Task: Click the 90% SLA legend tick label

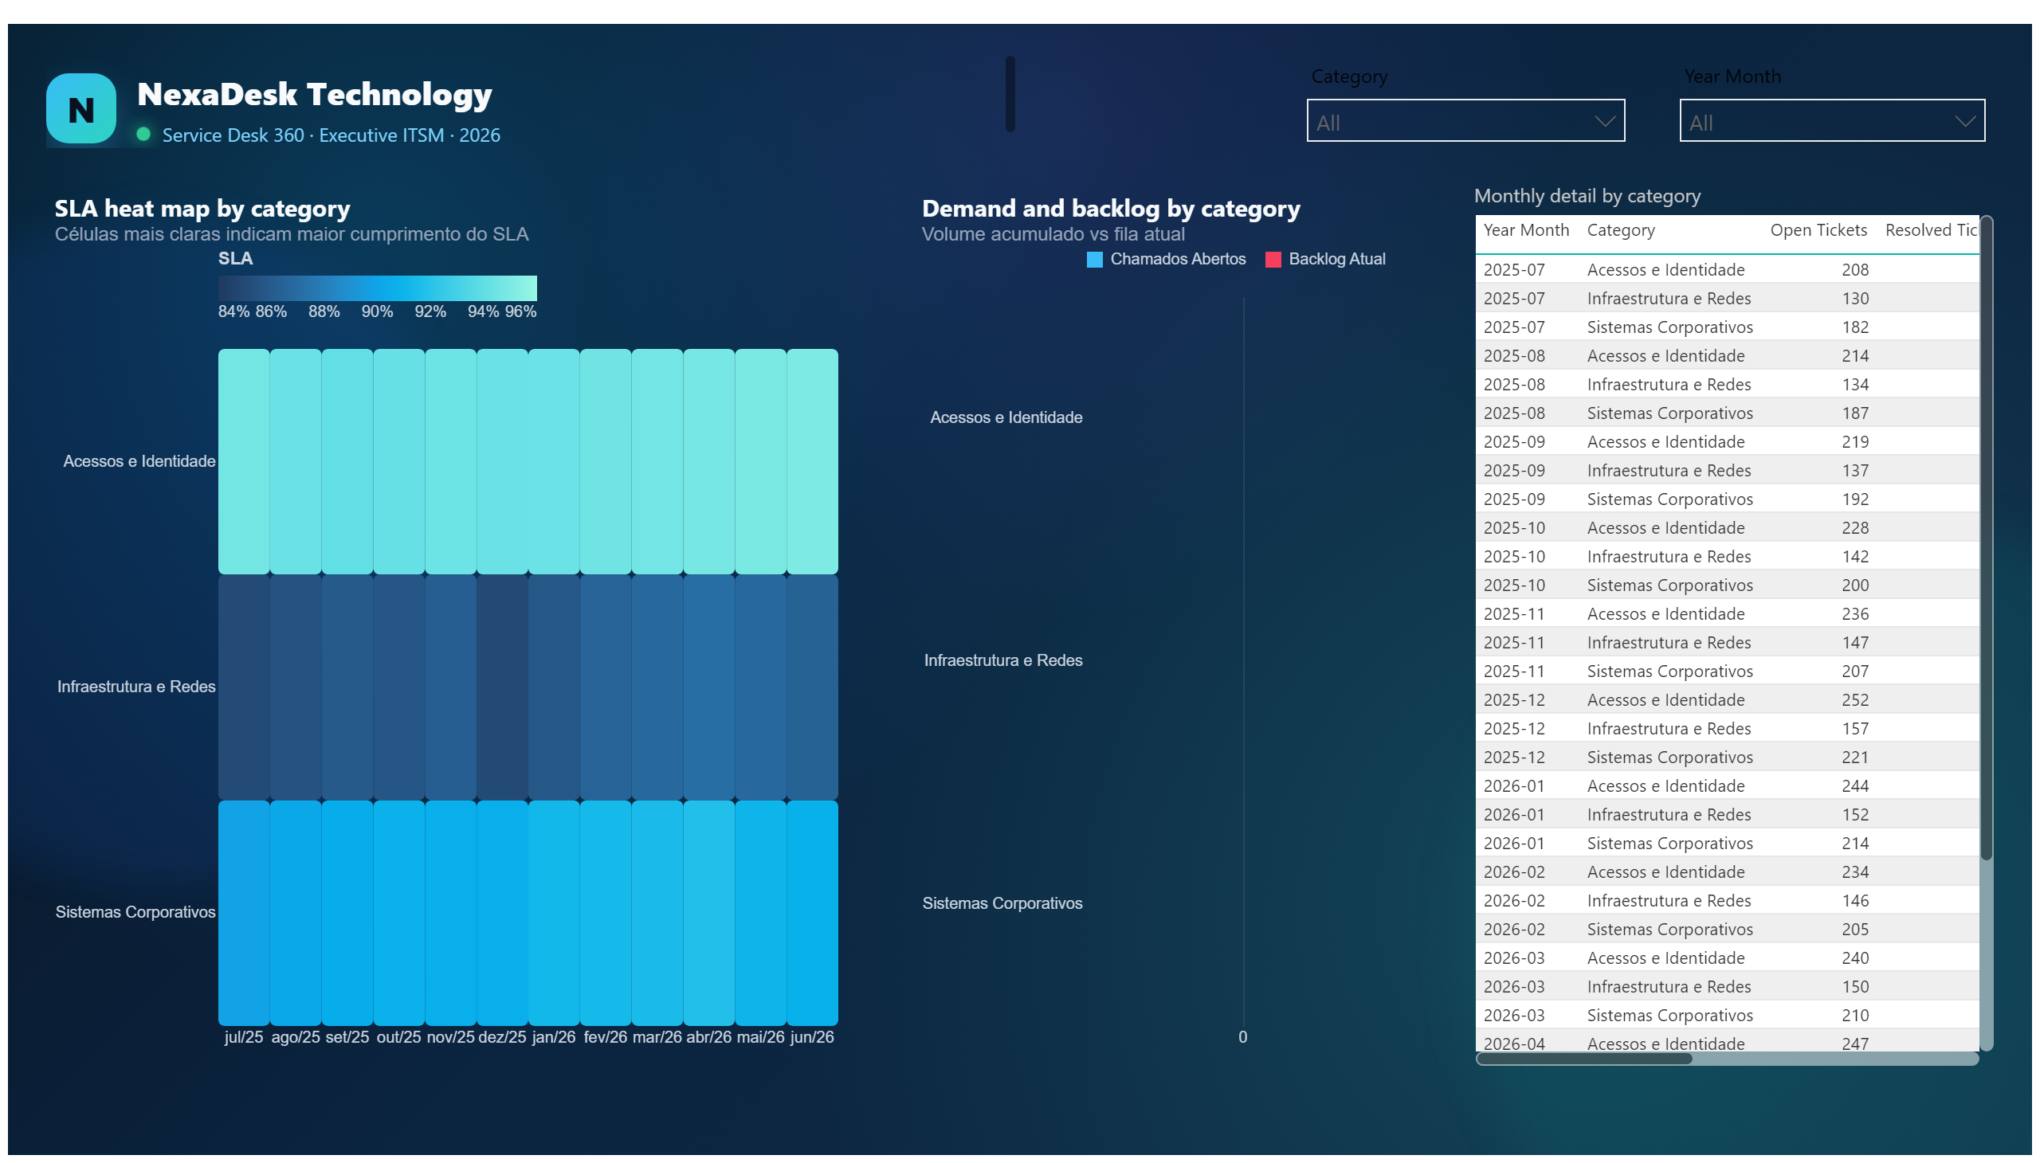Action: pos(377,311)
